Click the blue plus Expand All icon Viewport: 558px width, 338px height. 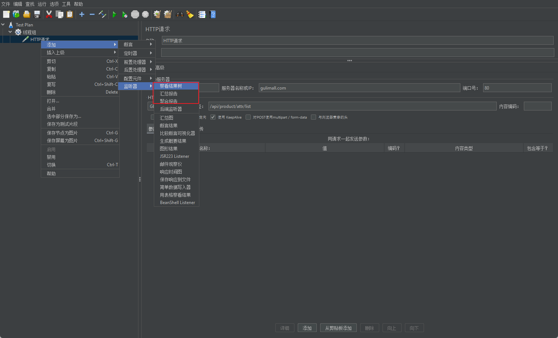82,14
